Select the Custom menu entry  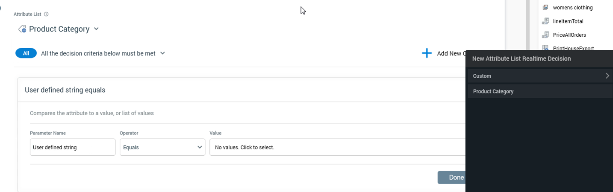pos(482,76)
